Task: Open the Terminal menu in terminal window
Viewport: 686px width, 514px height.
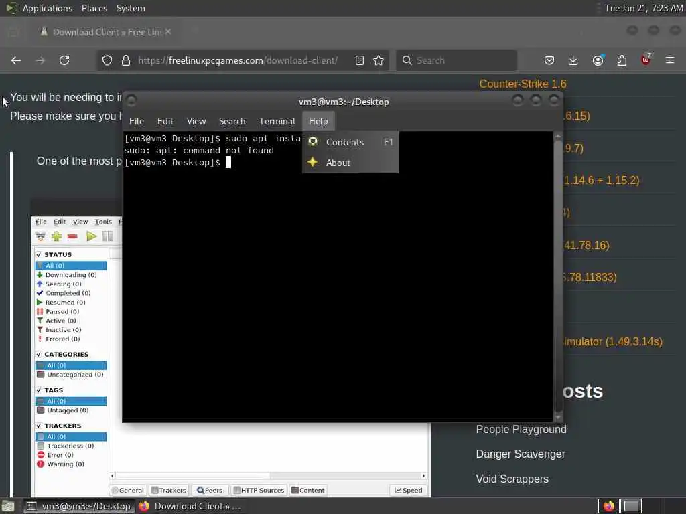Action: tap(277, 122)
